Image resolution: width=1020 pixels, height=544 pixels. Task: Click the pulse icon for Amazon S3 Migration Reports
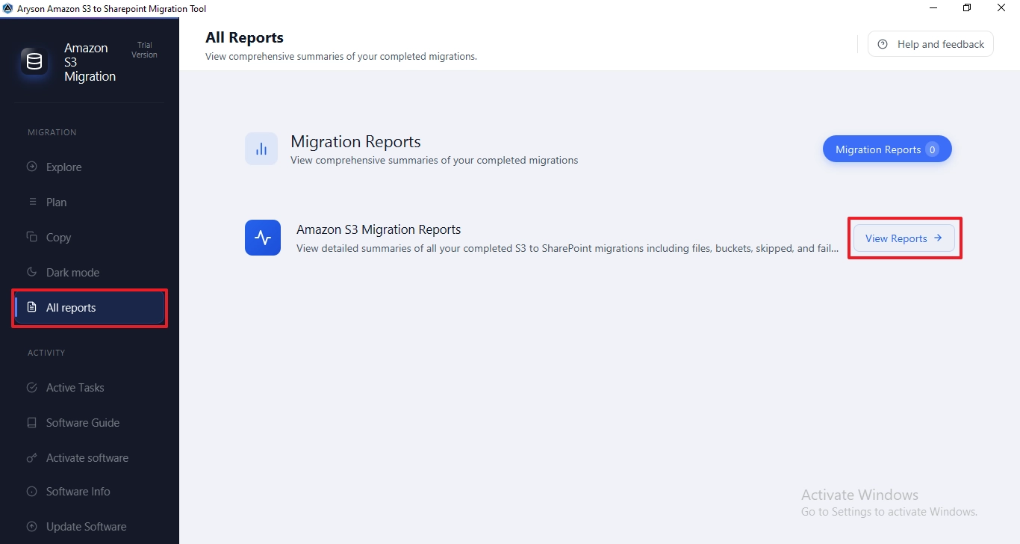(x=263, y=238)
